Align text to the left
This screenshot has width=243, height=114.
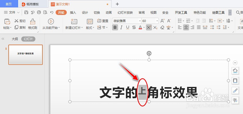180,28
